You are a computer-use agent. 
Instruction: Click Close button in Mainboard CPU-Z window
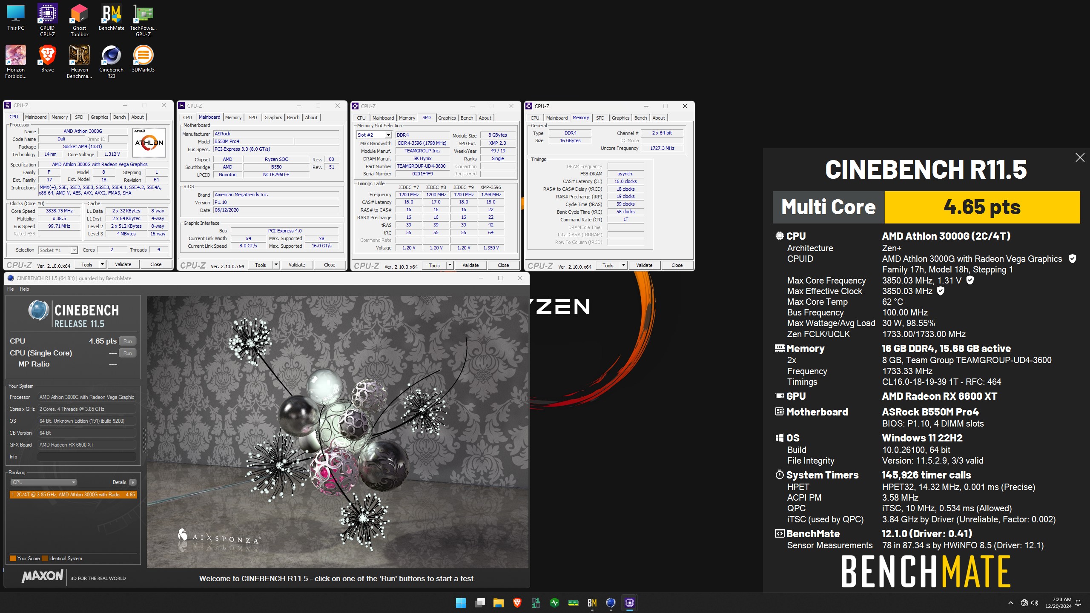(x=330, y=265)
